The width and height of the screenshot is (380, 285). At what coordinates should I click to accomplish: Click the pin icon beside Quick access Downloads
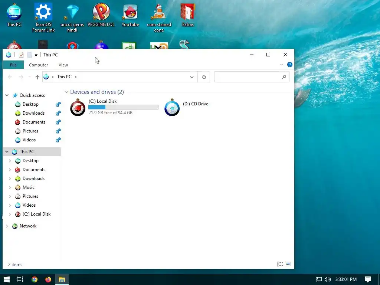click(x=58, y=114)
